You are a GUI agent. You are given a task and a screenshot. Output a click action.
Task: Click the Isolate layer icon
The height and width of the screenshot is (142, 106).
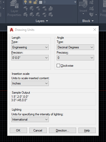31,8
